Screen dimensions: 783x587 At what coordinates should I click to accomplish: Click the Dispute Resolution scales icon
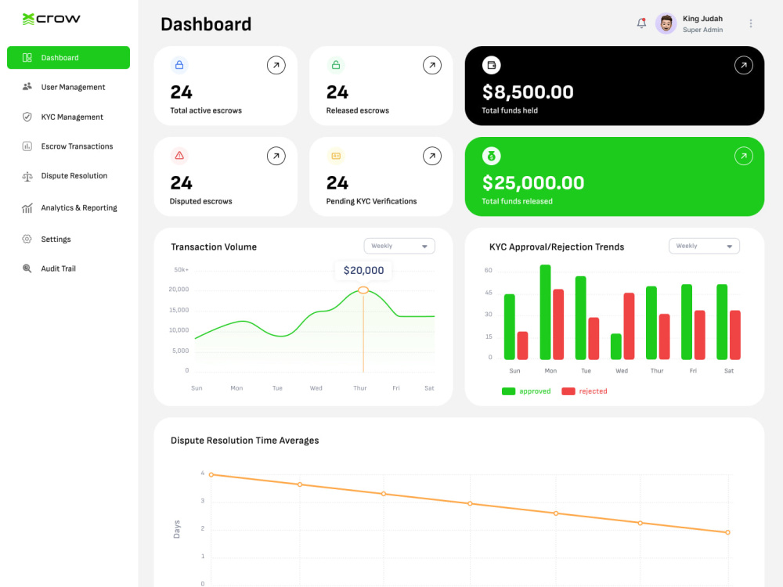[27, 176]
